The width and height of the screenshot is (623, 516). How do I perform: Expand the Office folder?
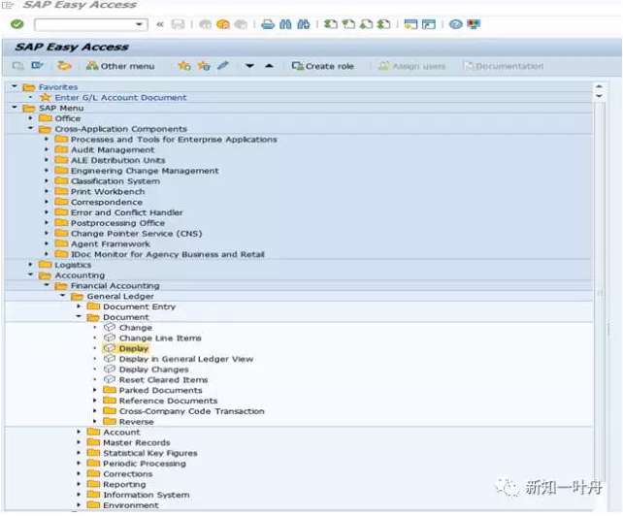31,118
